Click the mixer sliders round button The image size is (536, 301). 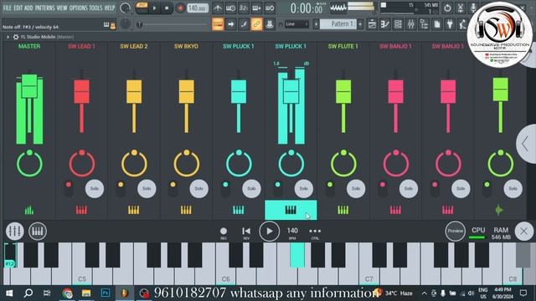click(x=15, y=231)
